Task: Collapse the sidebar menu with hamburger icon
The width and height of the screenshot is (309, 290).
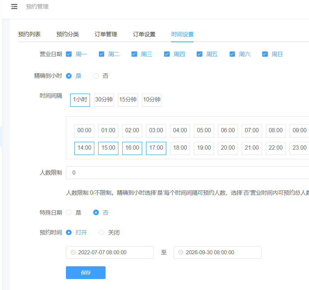Action: 14,7
